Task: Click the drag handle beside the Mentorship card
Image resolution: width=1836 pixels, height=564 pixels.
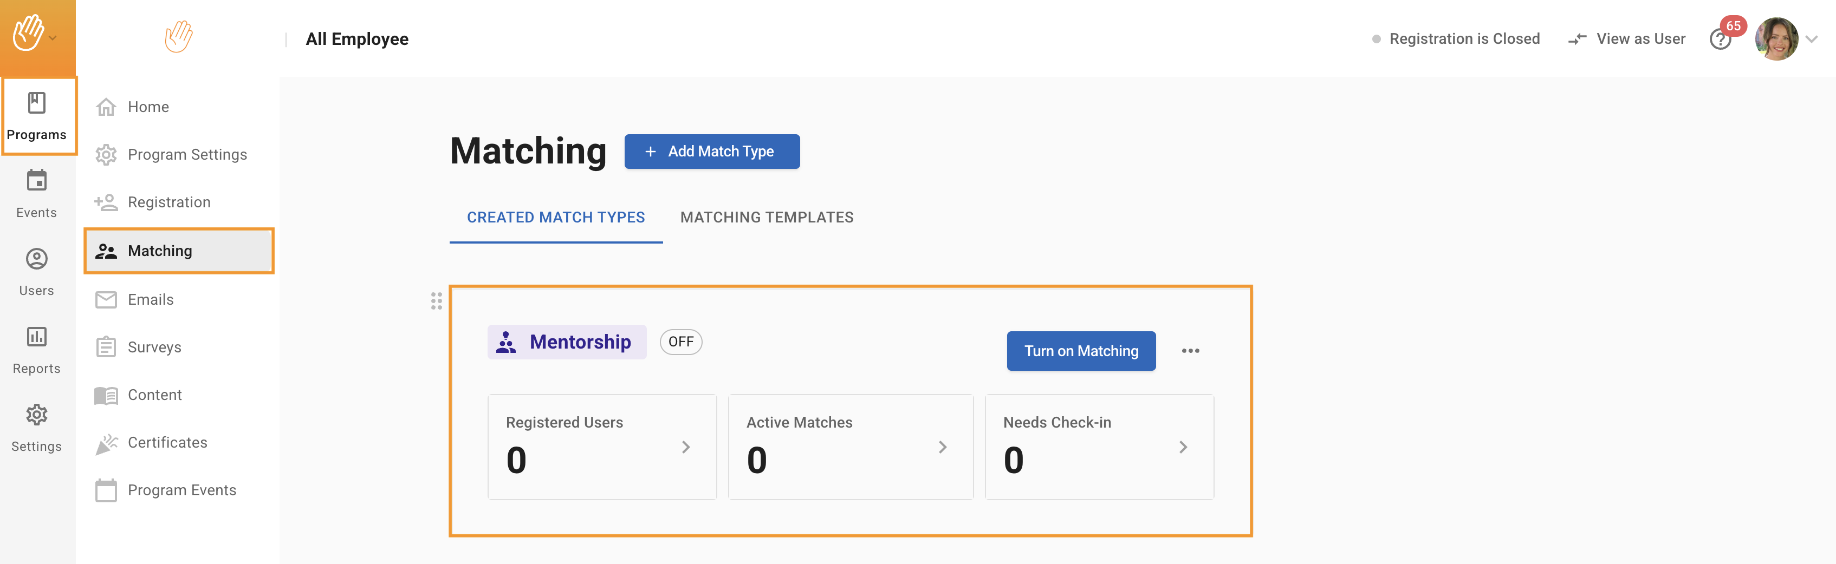Action: pos(436,301)
